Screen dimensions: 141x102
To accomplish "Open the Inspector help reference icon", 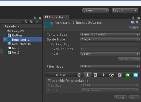I will coord(133,22).
